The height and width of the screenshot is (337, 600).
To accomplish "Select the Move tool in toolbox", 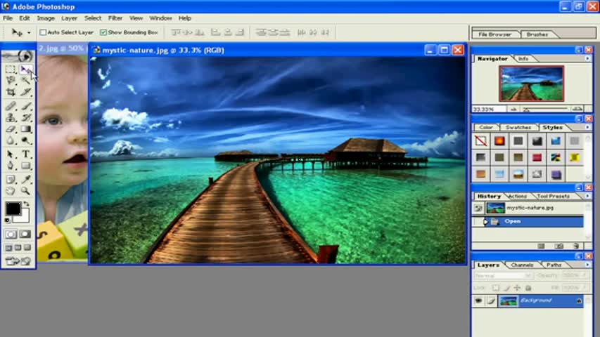I will (25, 70).
